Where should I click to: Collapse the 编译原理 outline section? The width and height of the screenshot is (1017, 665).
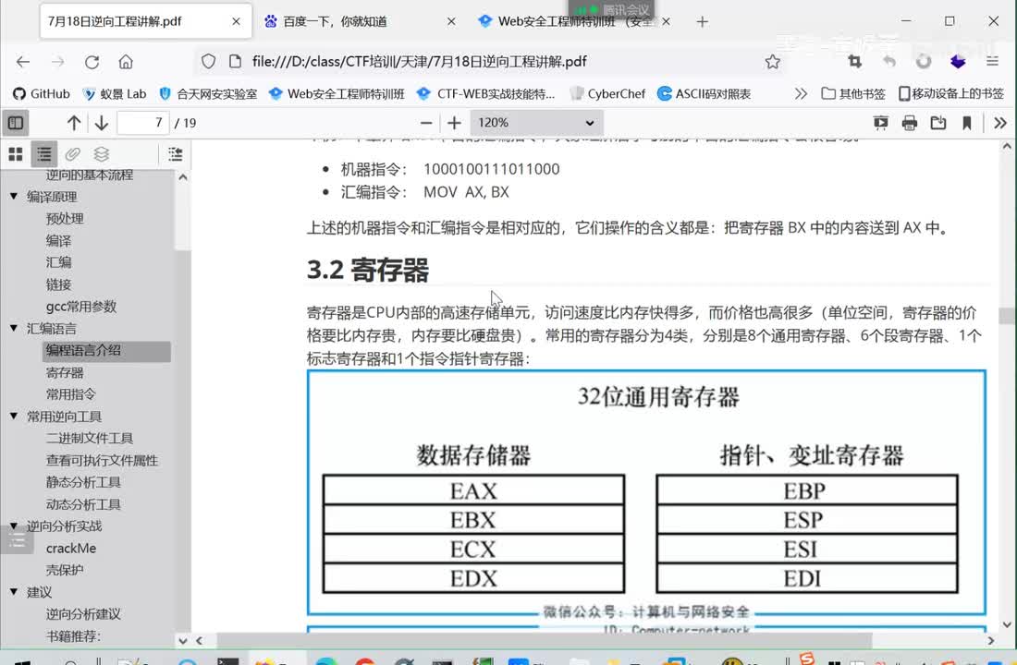pos(14,196)
